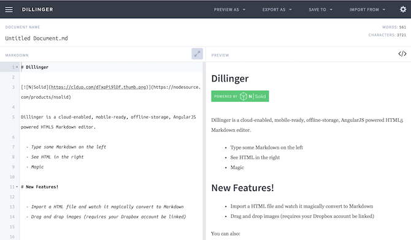Click preview text 'You can also:'
Image resolution: width=411 pixels, height=240 pixels.
226,233
